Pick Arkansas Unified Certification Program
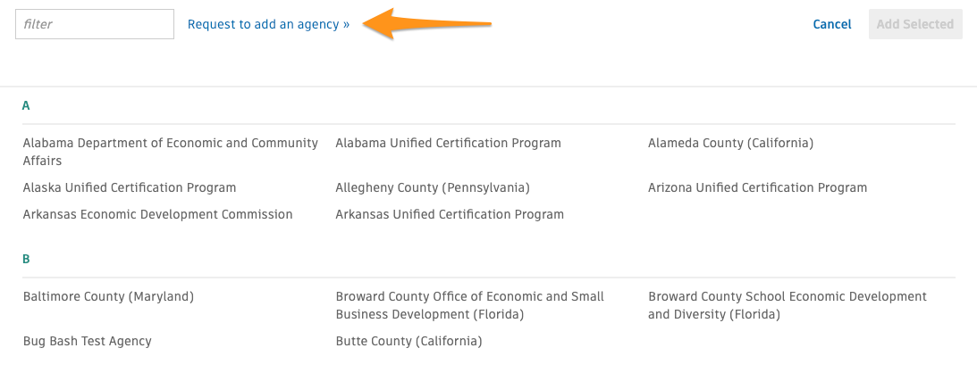 pos(450,214)
